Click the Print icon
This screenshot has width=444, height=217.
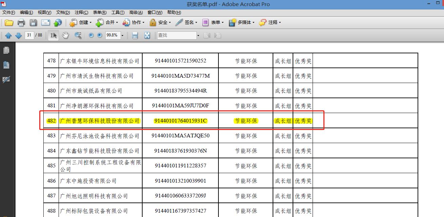(21, 23)
